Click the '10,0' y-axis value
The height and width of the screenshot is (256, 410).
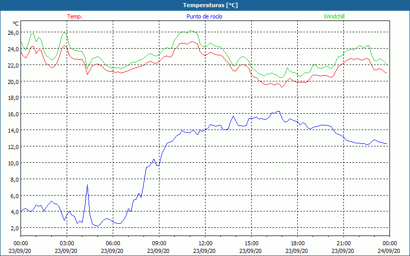pos(13,163)
